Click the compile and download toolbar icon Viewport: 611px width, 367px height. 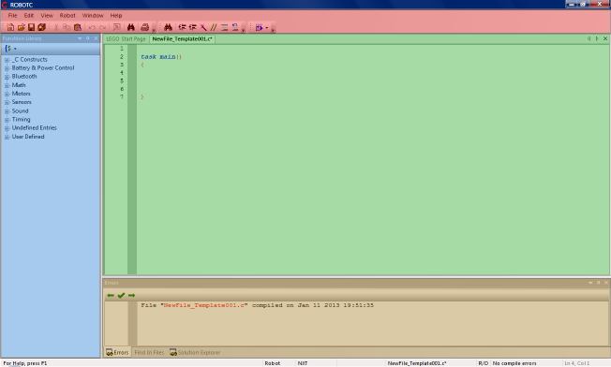[259, 27]
